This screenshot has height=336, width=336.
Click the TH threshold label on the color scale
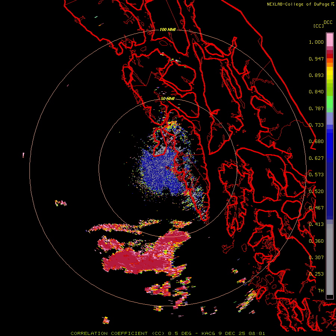(x=321, y=291)
